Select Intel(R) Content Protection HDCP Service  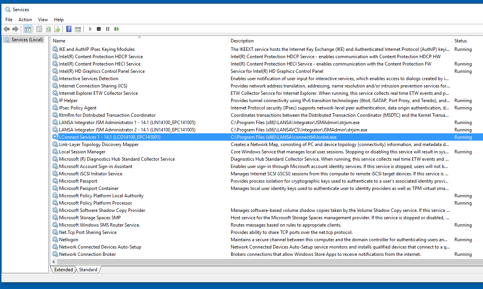pos(101,57)
